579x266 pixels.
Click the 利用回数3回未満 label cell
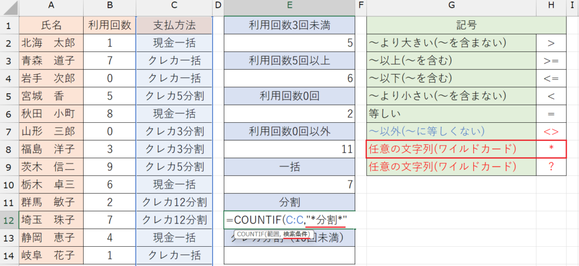(x=289, y=25)
